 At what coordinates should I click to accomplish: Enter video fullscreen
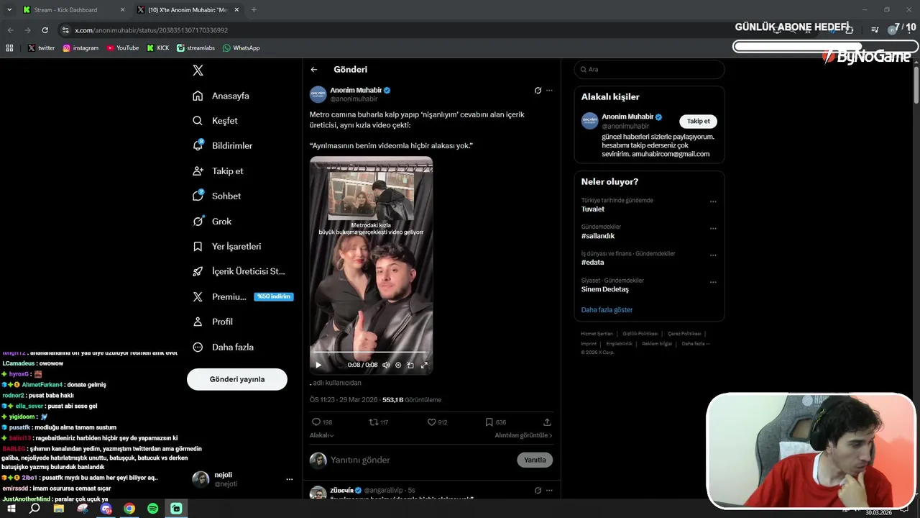tap(424, 365)
